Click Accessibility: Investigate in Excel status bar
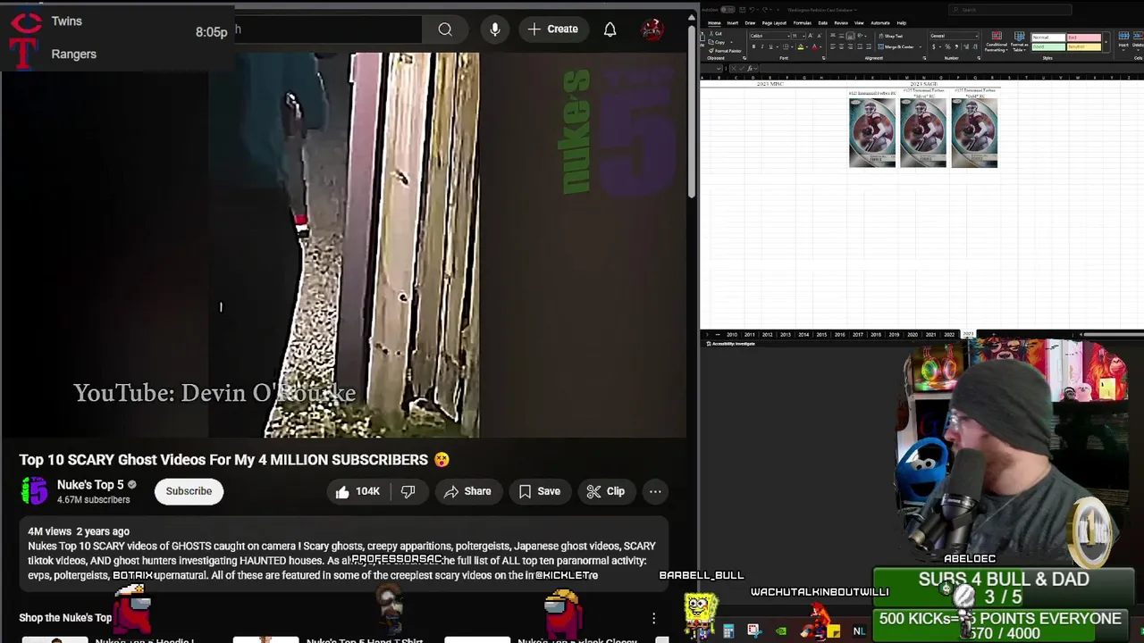The height and width of the screenshot is (643, 1144). 732,344
